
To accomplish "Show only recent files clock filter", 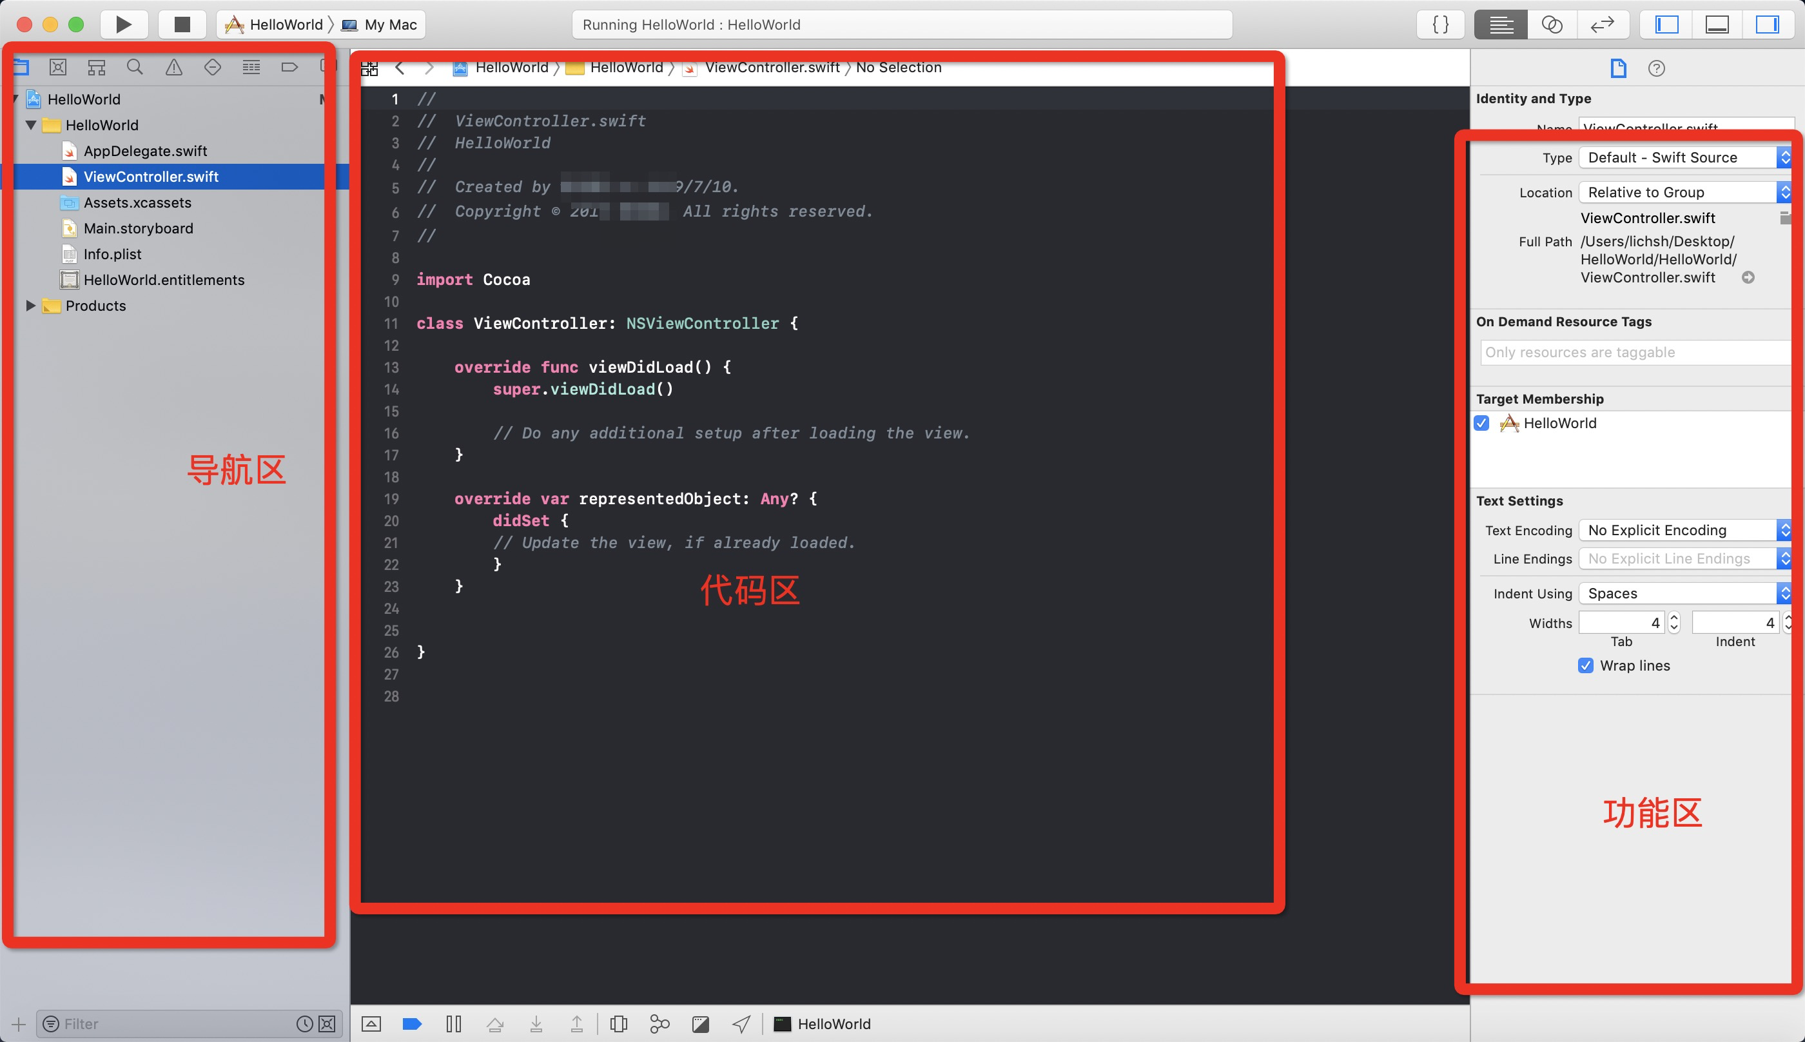I will pos(305,1024).
